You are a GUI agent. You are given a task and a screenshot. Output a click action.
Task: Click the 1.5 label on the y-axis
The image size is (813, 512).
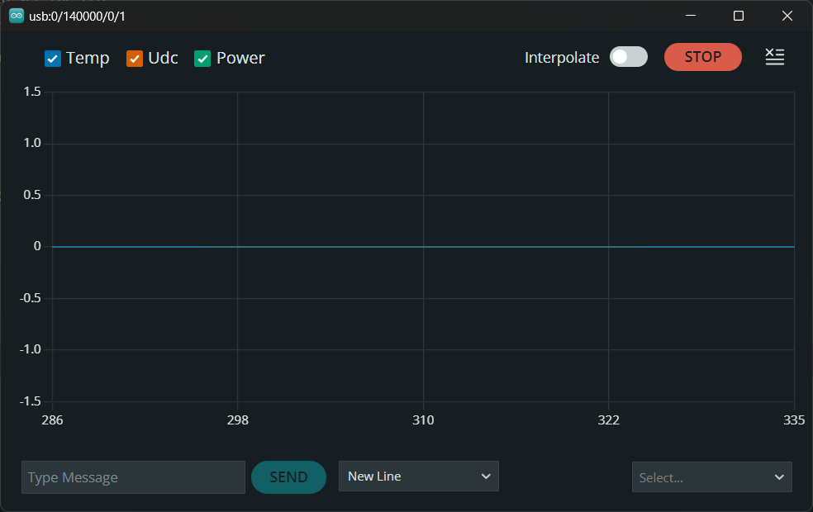32,92
